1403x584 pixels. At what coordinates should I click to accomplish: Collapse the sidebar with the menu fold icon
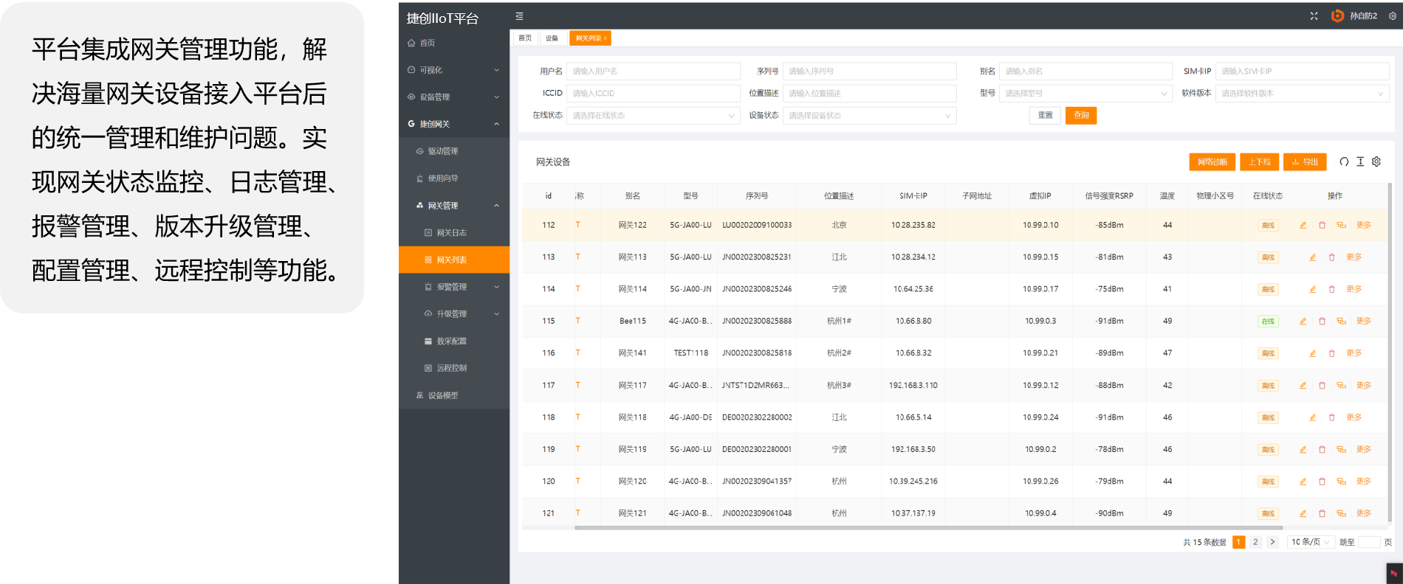click(519, 16)
